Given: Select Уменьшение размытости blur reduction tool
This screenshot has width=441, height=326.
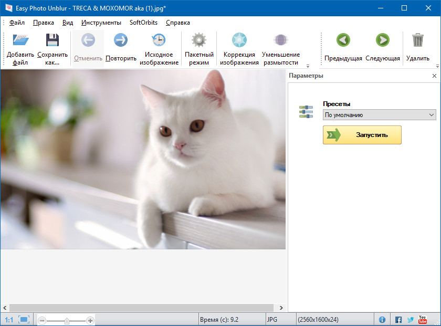Looking at the screenshot, I should 281,41.
